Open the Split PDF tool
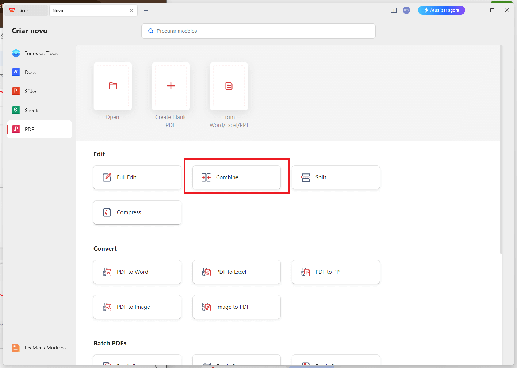 pos(335,177)
